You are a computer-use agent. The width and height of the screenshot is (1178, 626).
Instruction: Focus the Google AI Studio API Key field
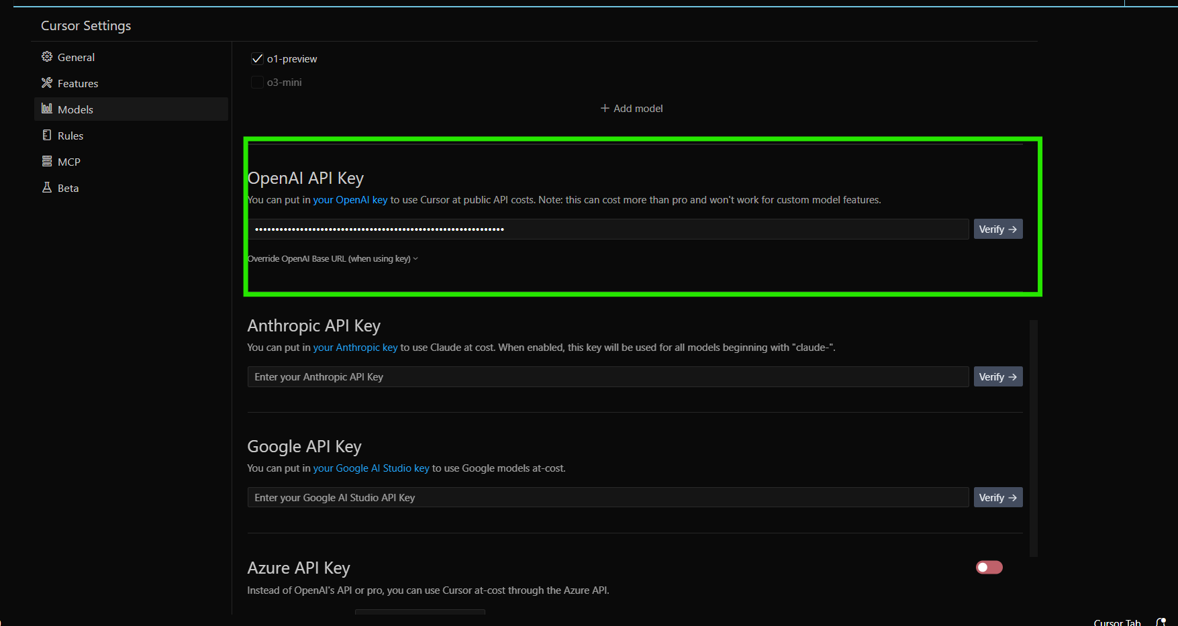pyautogui.click(x=607, y=498)
